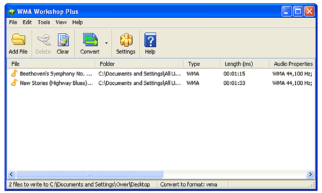Click the 00:01:33 length value
Image resolution: width=322 pixels, height=193 pixels.
[x=235, y=83]
